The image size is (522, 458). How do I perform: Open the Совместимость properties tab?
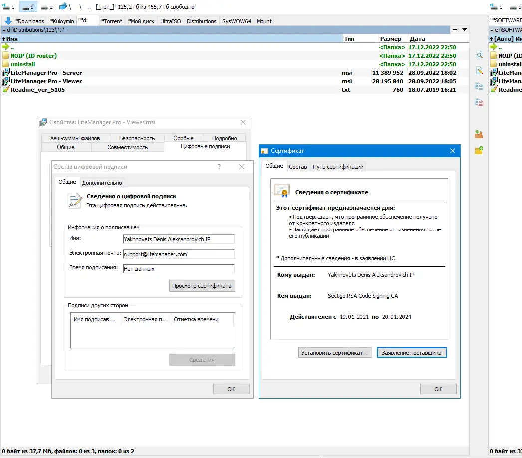coord(127,147)
